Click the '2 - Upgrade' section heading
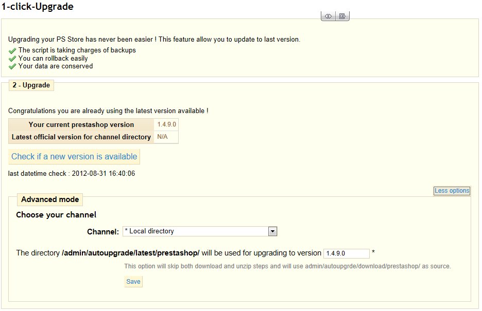This screenshot has height=311, width=482. 31,85
